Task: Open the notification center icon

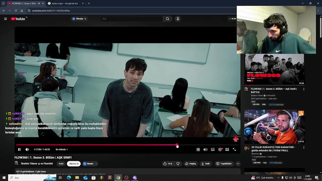Action: pos(317,178)
